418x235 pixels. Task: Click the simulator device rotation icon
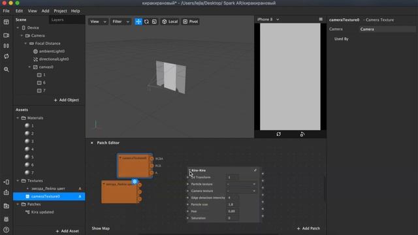(x=302, y=134)
